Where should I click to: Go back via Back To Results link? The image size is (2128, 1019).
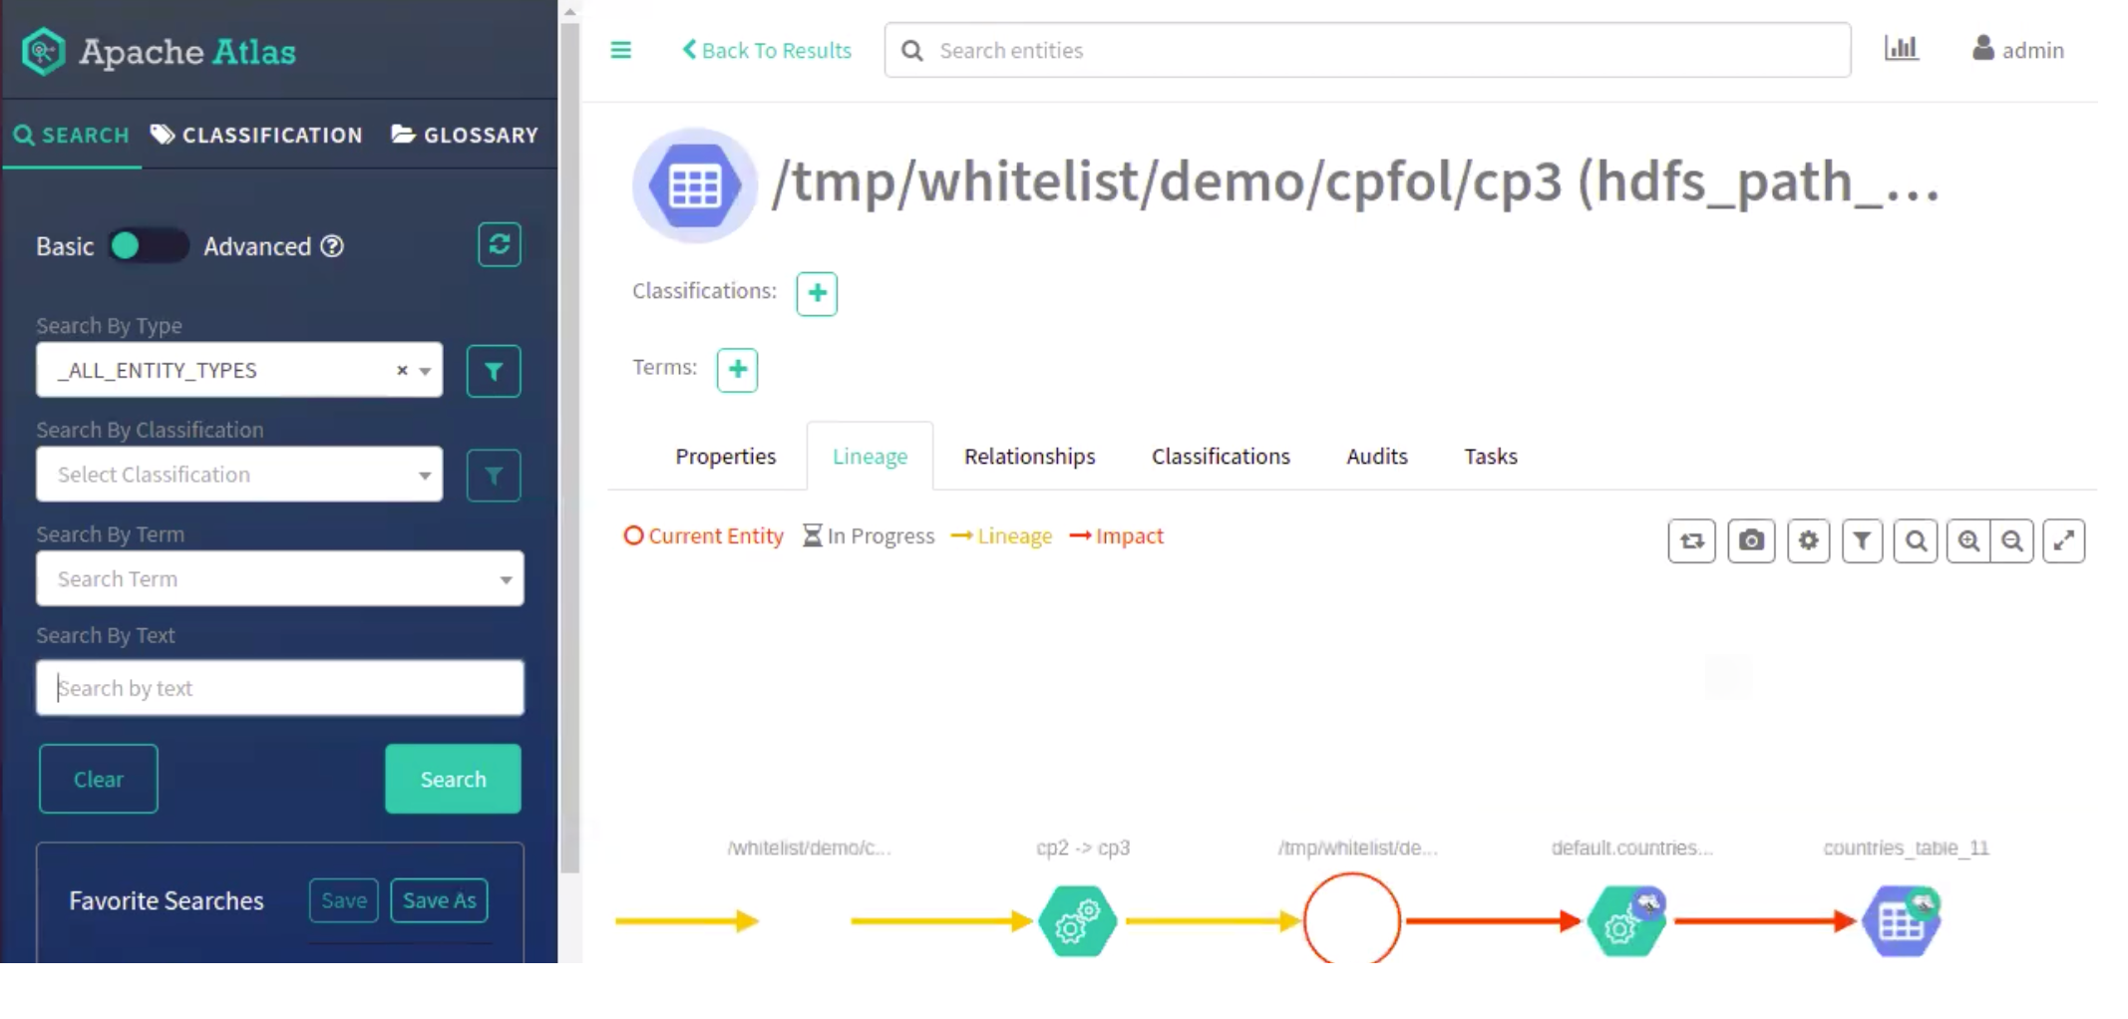(766, 50)
